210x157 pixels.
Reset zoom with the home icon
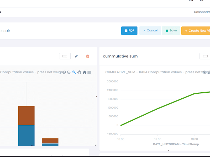85,72
